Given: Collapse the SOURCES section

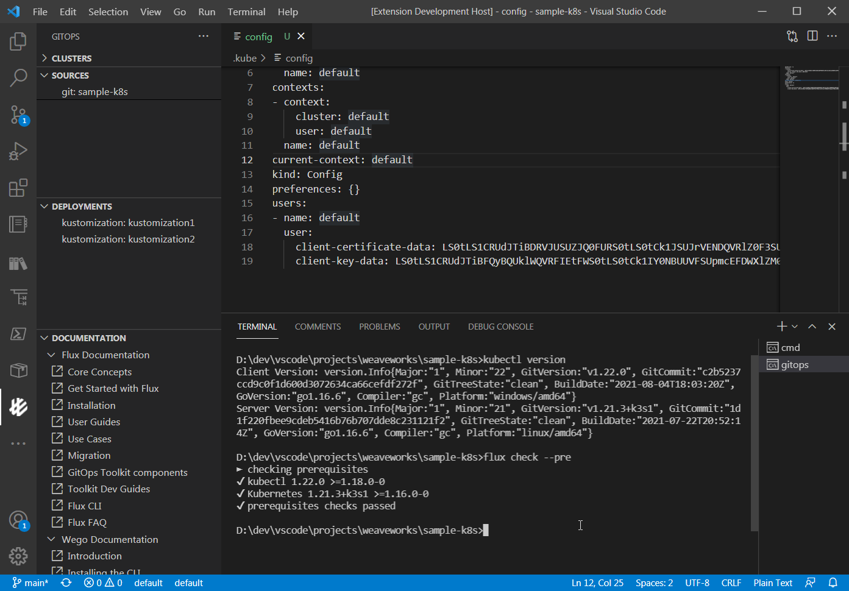Looking at the screenshot, I should pyautogui.click(x=129, y=76).
